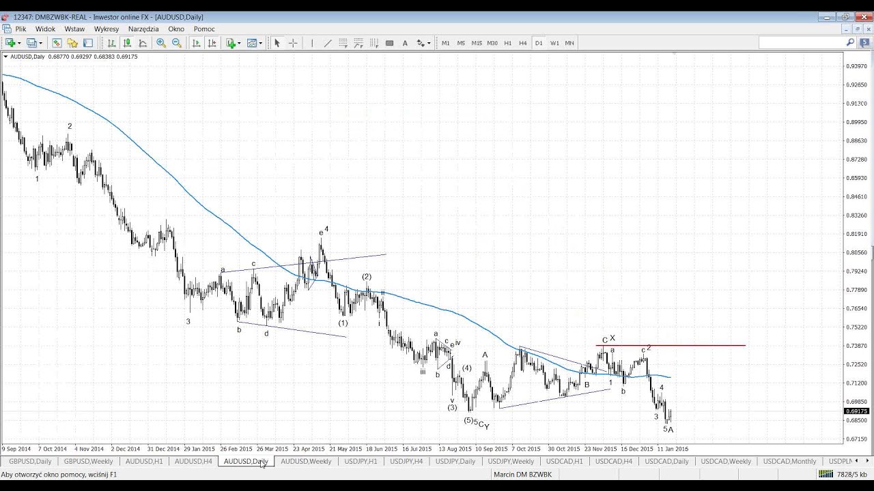Click the AUDUSD,Daily chart title dropdown triangle

click(x=5, y=57)
